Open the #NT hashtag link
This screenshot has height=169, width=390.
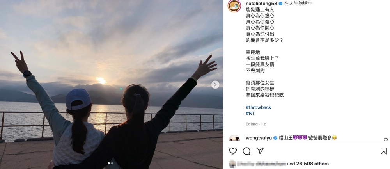pos(250,114)
